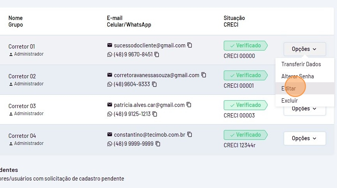The width and height of the screenshot is (337, 188).
Task: Copy Corretor 01 phone number
Action: point(157,54)
